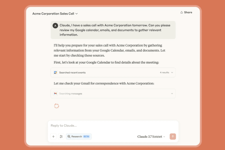Viewport: 225px width, 150px height.
Task: Click the share arrow icon beside Share
Action: (181, 12)
